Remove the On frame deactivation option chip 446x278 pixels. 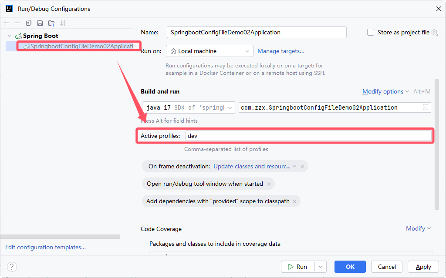[x=302, y=167]
